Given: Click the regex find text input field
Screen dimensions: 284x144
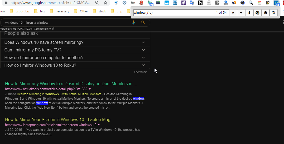Looking at the screenshot, I should point(173,13).
